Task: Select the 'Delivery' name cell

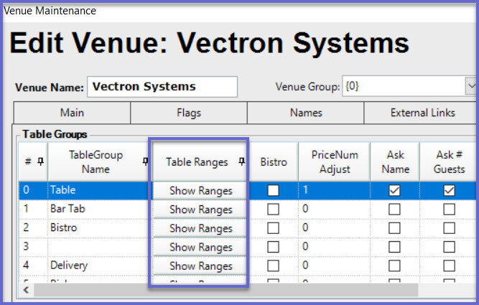Action: click(98, 266)
